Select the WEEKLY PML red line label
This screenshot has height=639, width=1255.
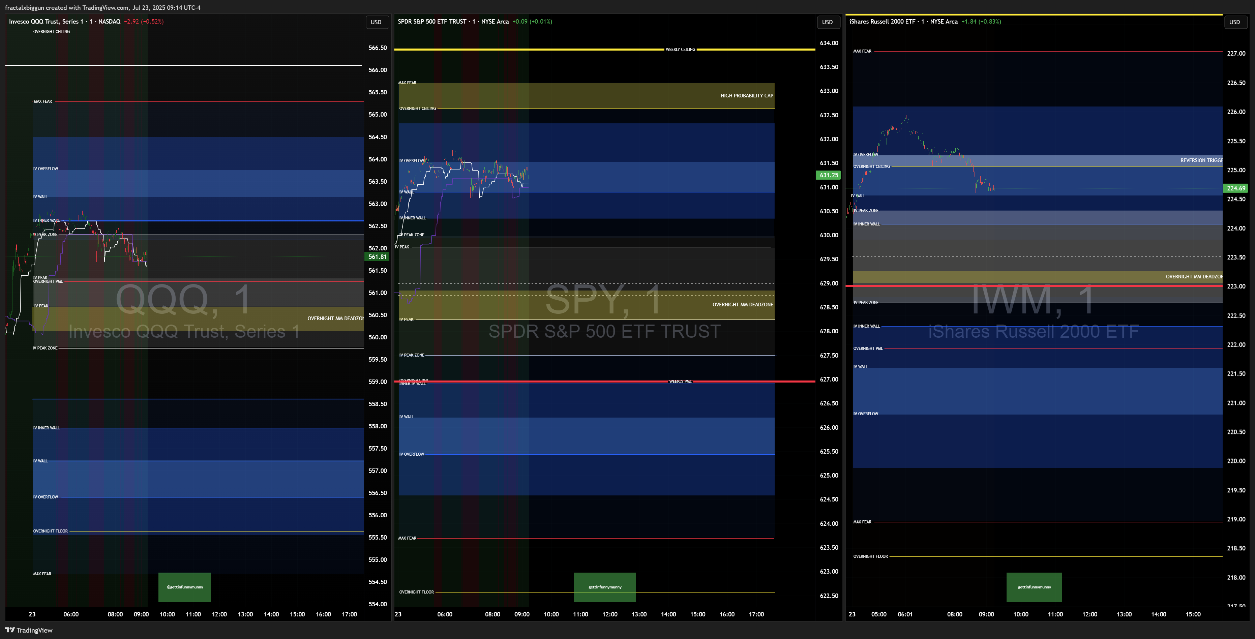(680, 382)
